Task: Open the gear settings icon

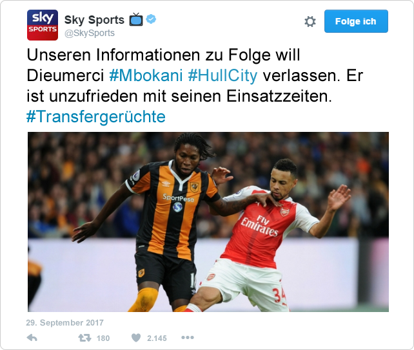Action: (x=310, y=22)
